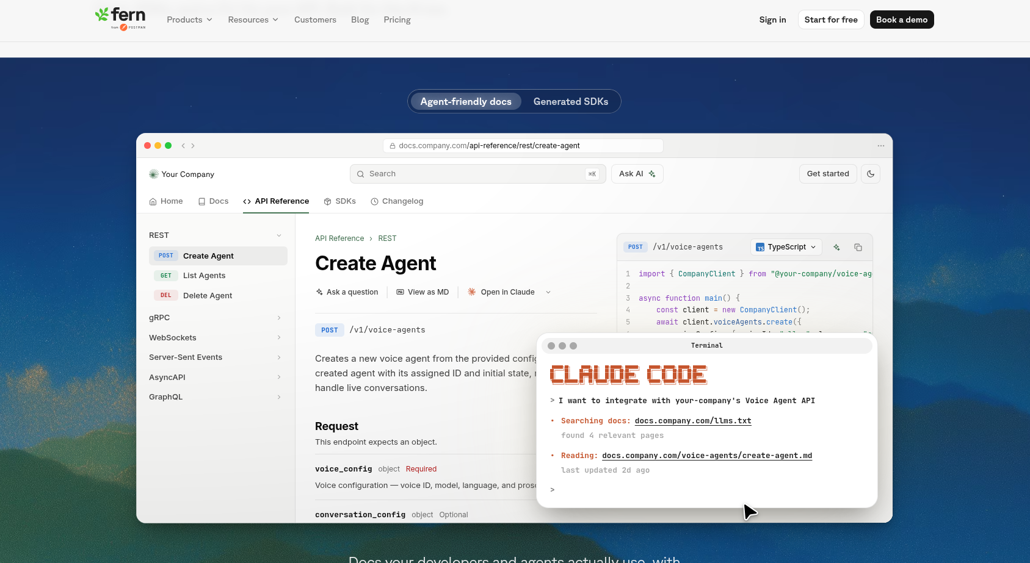1030x563 pixels.
Task: Click the View as MD icon
Action: tap(401, 292)
